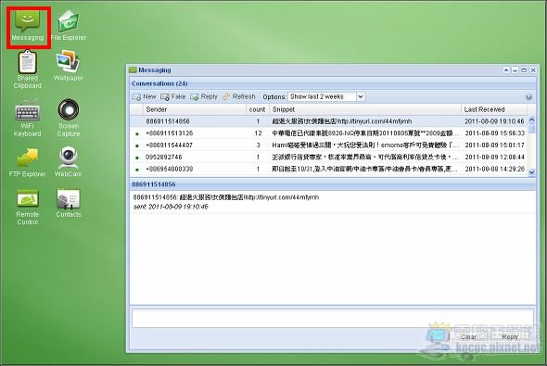Close the Messaging window
The height and width of the screenshot is (366, 547).
click(x=533, y=70)
